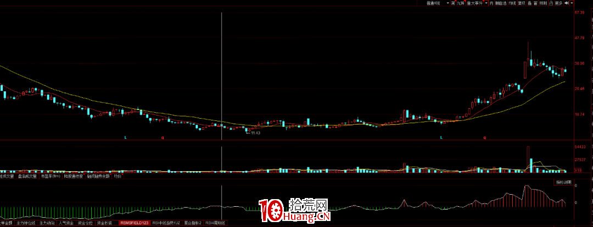Switch to the 市盈率(ttm) tab
The image size is (593, 227).
click(51, 176)
